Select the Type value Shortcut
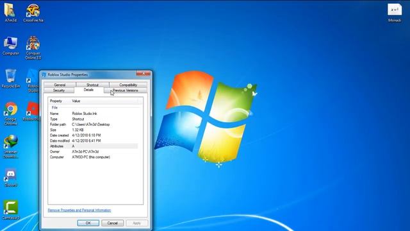The height and width of the screenshot is (231, 410). pos(78,119)
